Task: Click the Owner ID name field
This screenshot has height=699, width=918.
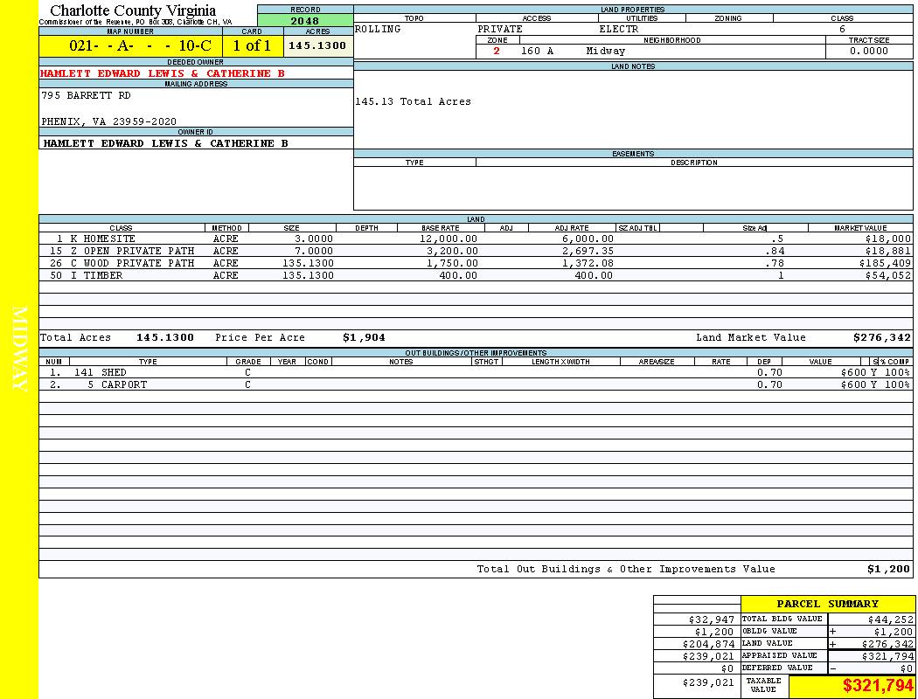Action: [x=165, y=143]
